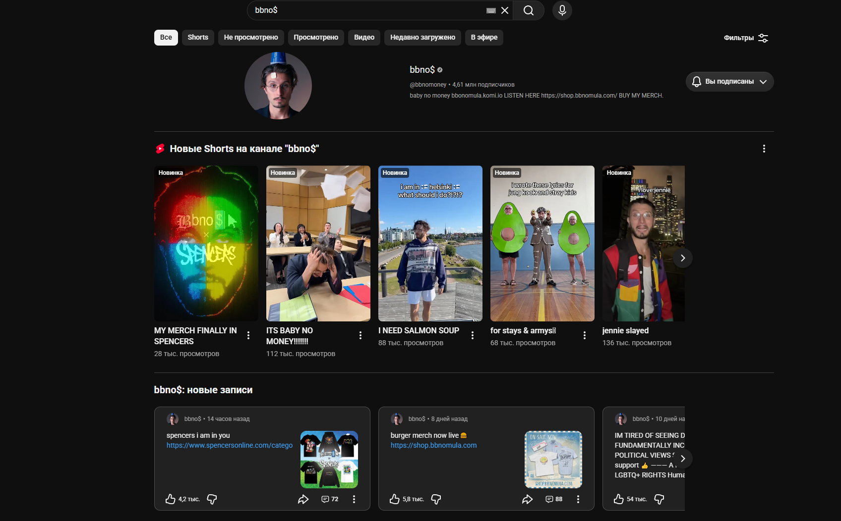
Task: Share the 'burger merch now live' post
Action: 528,499
